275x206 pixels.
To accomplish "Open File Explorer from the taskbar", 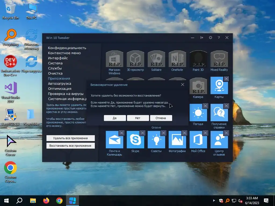I will (33, 201).
